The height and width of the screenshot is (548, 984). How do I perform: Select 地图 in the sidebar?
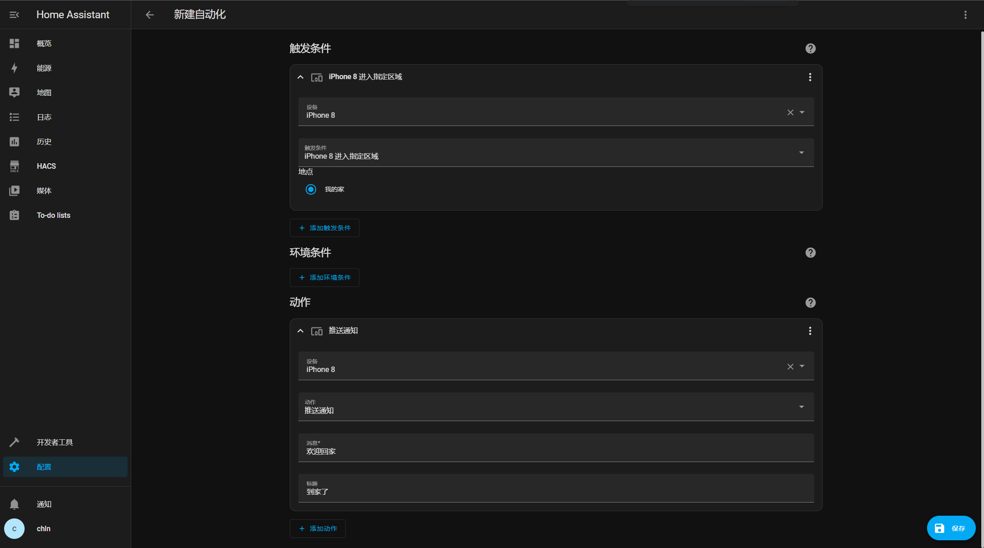[x=65, y=92]
